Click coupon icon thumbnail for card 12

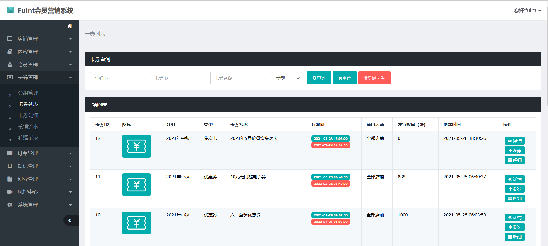coord(136,146)
